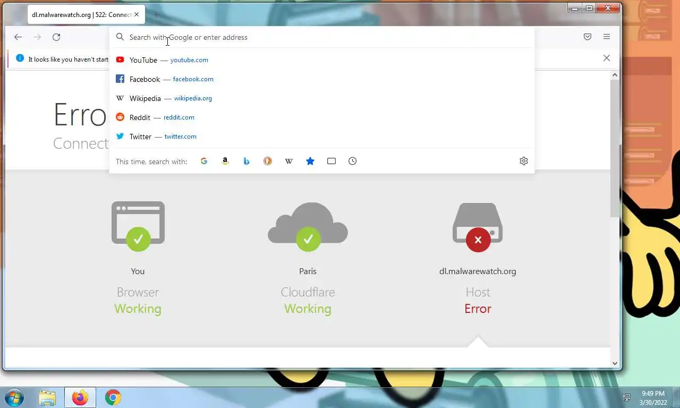
Task: Open Windows Explorer from the taskbar
Action: pos(47,397)
